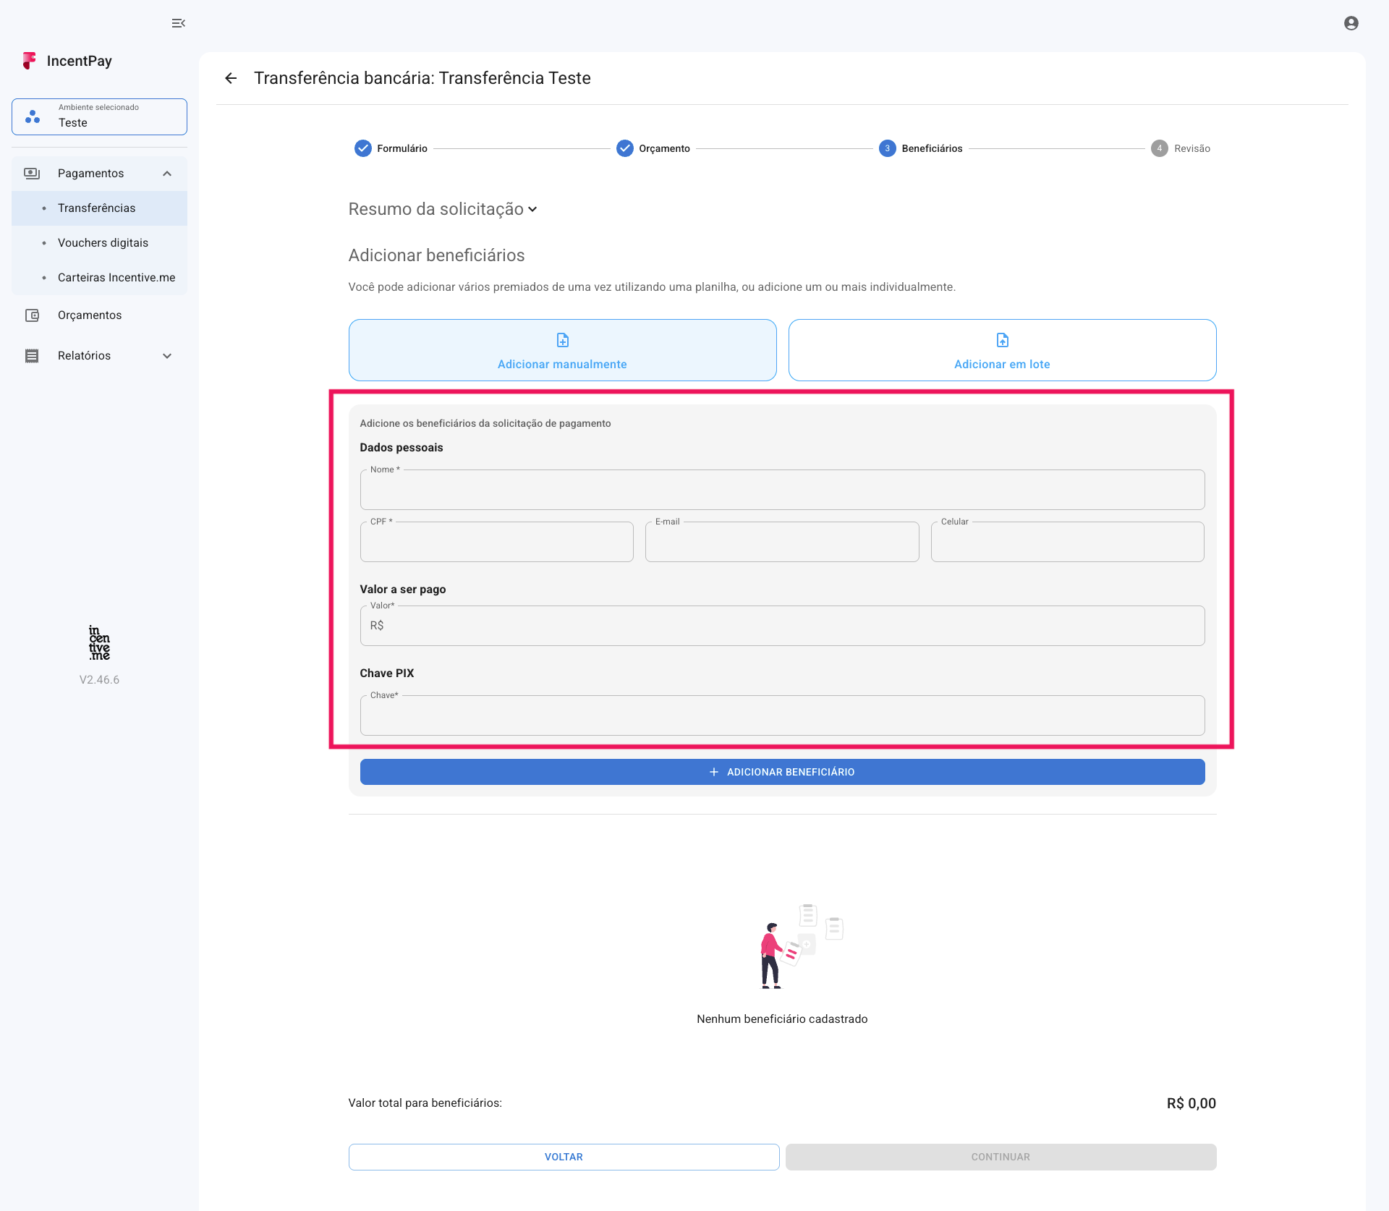
Task: Click the IncentPay logo
Action: (67, 61)
